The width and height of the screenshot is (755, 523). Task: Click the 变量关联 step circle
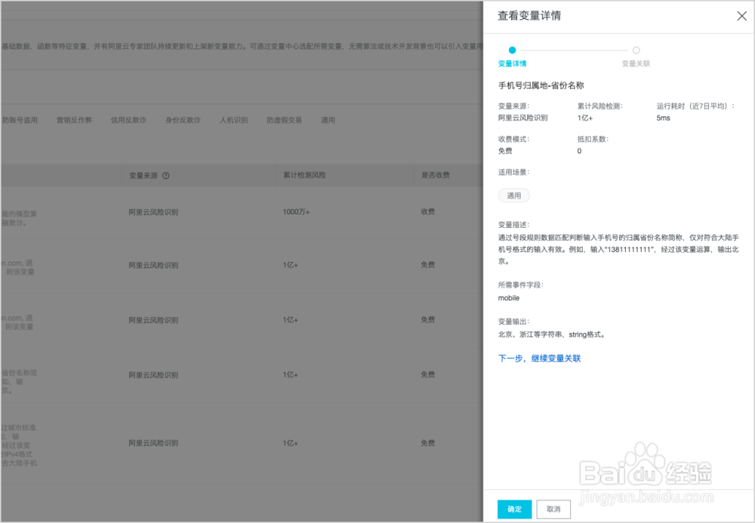[x=636, y=50]
